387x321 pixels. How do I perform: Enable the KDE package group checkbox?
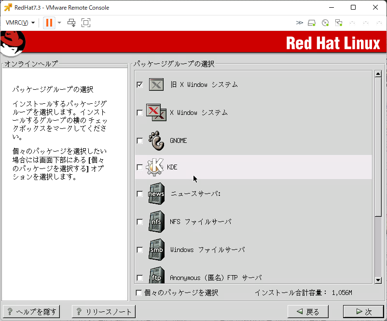coord(139,167)
